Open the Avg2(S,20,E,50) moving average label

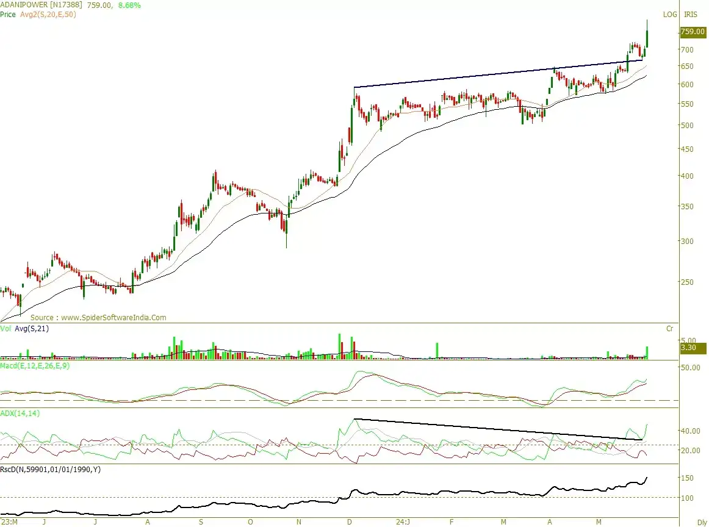click(x=48, y=15)
